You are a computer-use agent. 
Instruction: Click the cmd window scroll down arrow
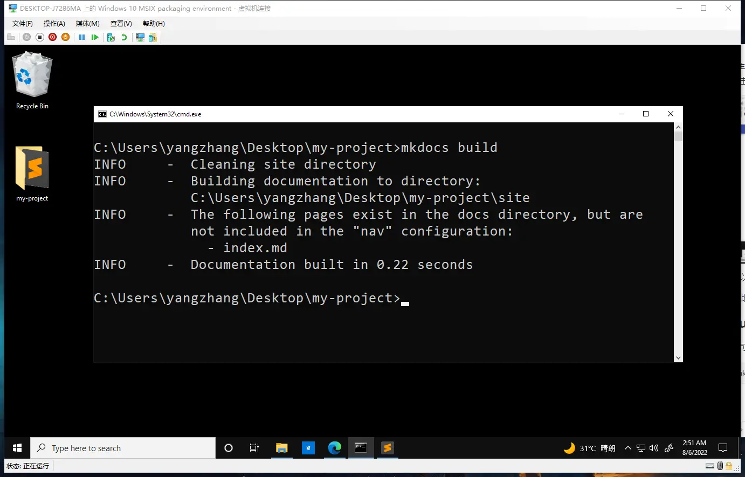click(x=678, y=357)
